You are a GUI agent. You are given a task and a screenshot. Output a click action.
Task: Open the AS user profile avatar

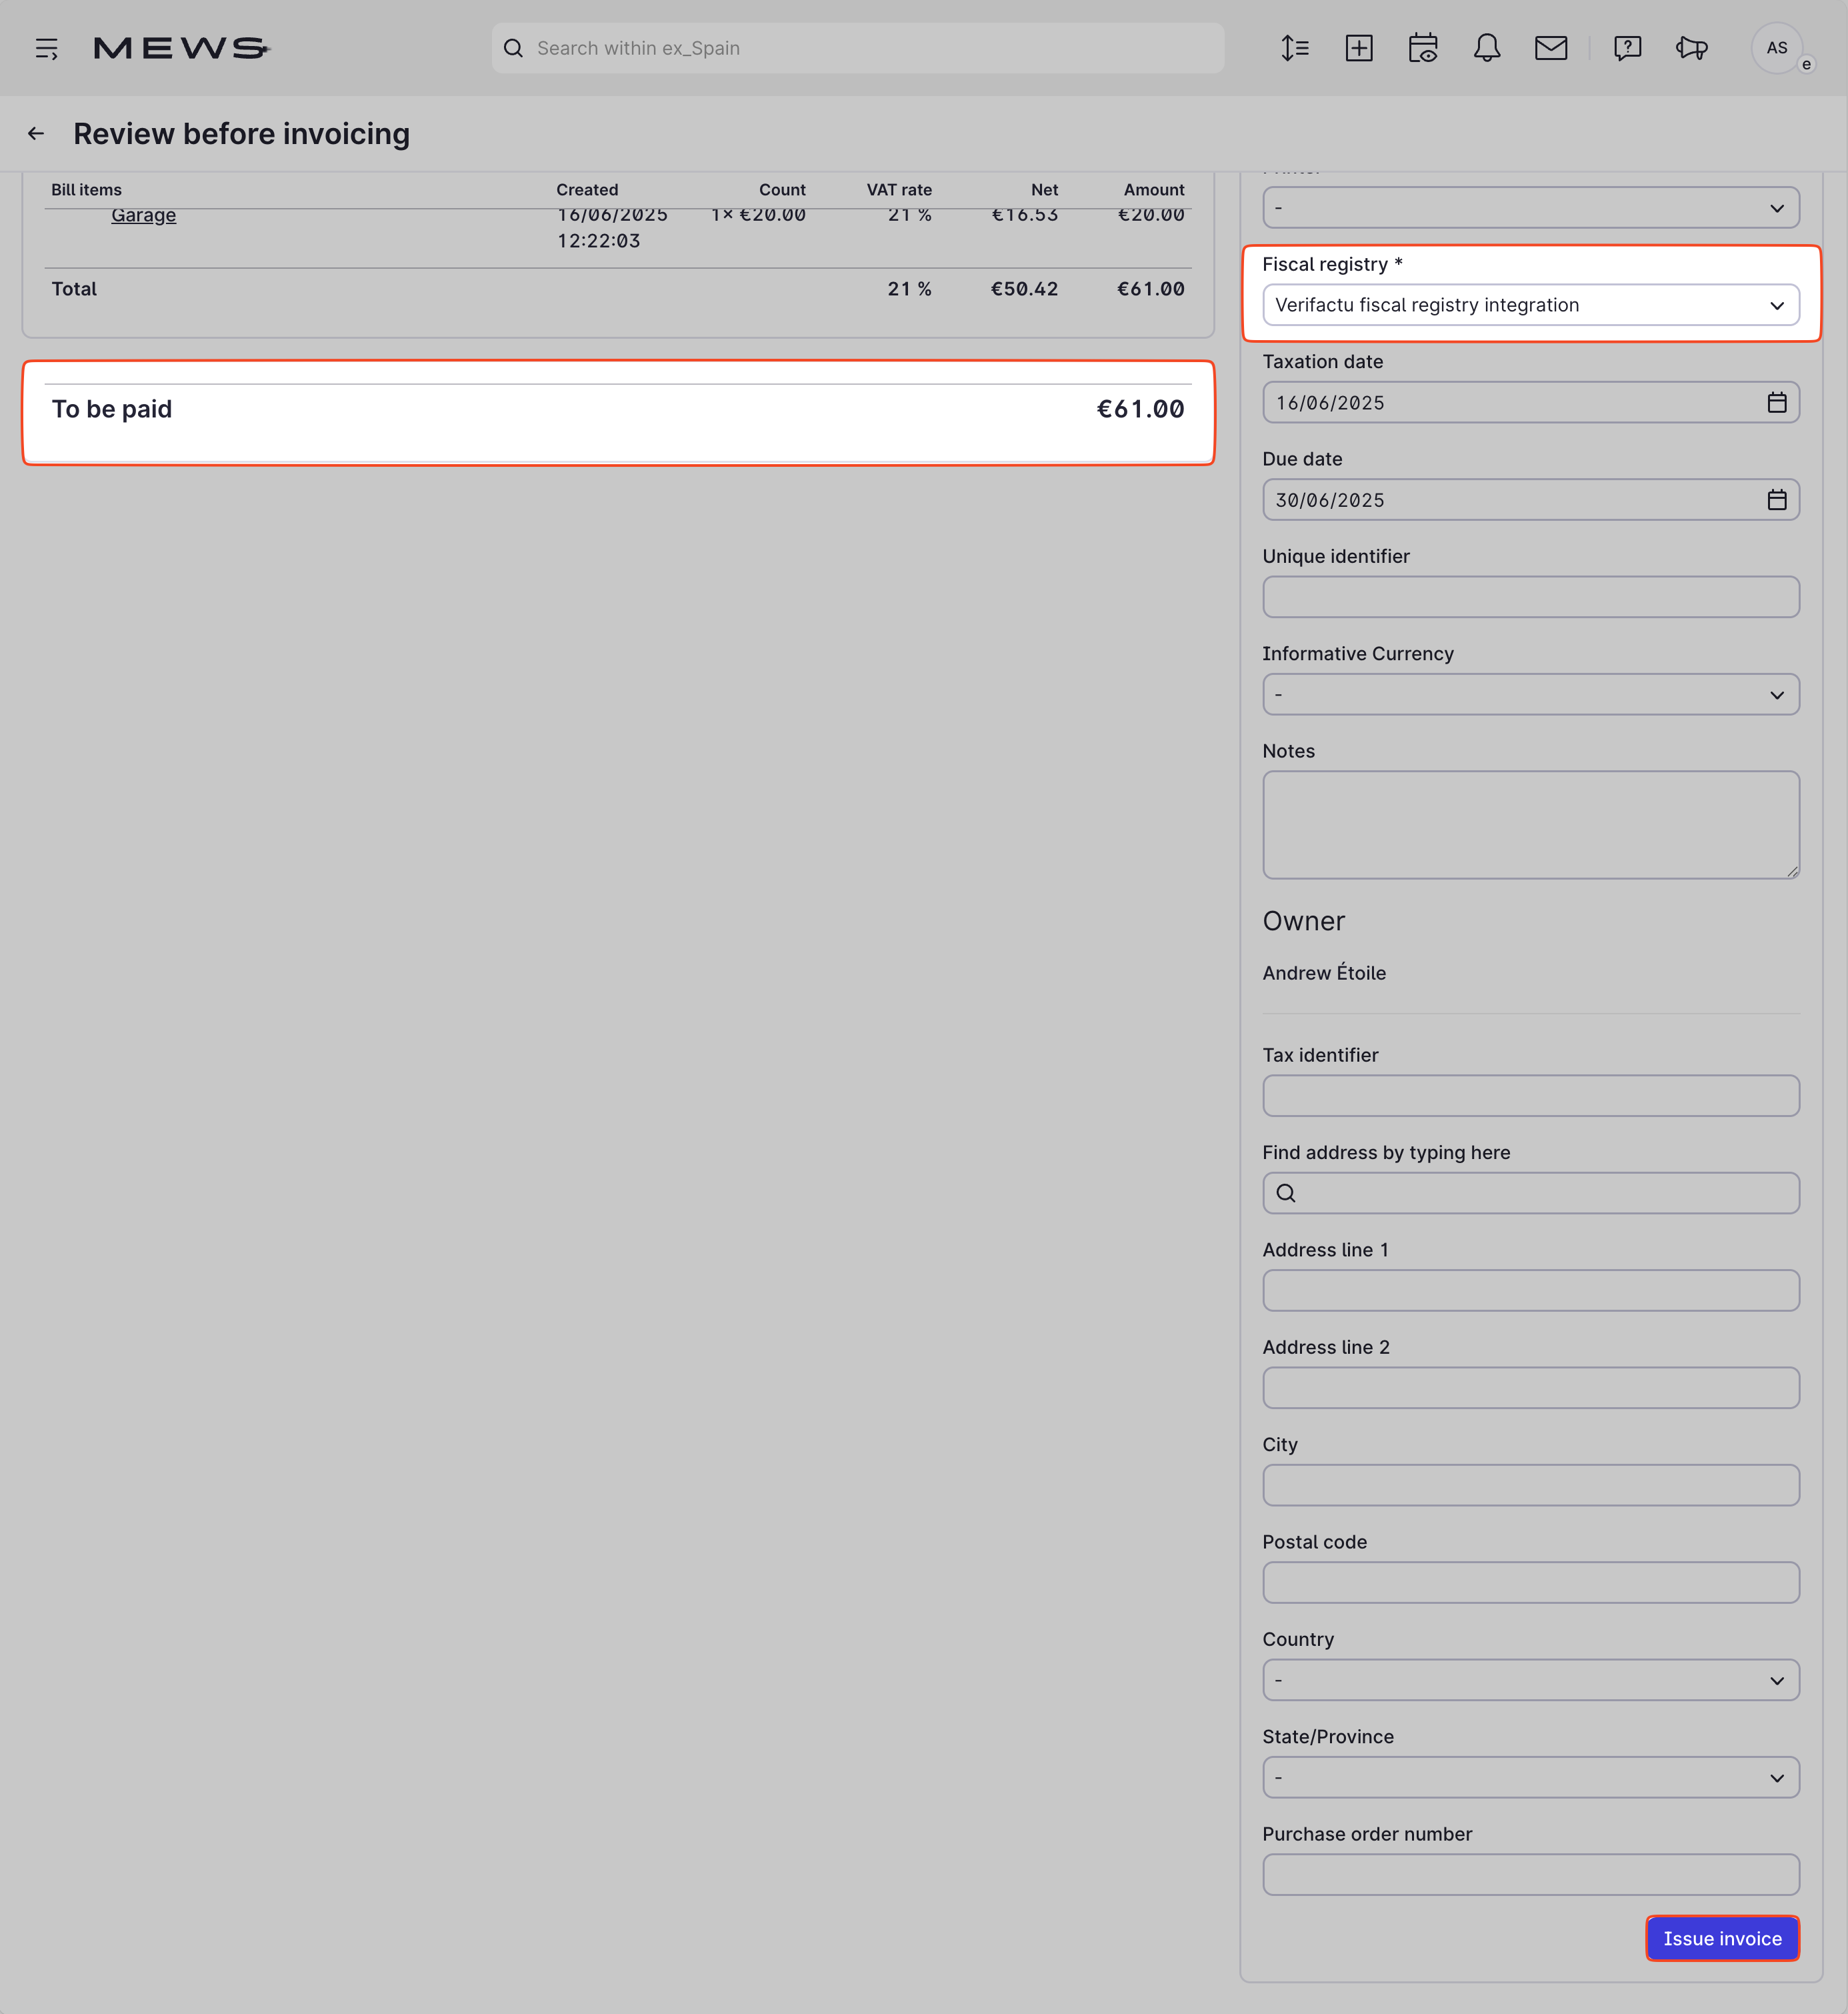1776,48
